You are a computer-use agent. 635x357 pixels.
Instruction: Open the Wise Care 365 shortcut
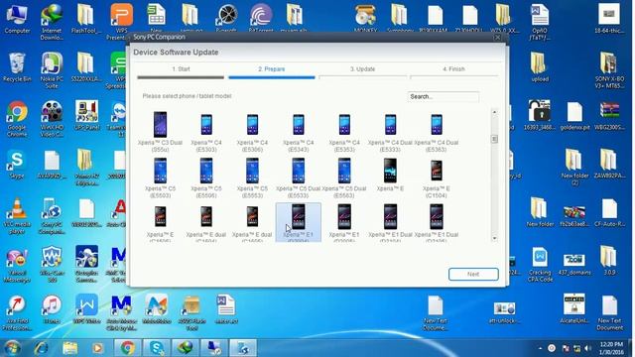click(x=52, y=265)
